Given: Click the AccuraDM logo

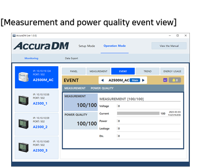Looking at the screenshot, I should [x=41, y=46].
